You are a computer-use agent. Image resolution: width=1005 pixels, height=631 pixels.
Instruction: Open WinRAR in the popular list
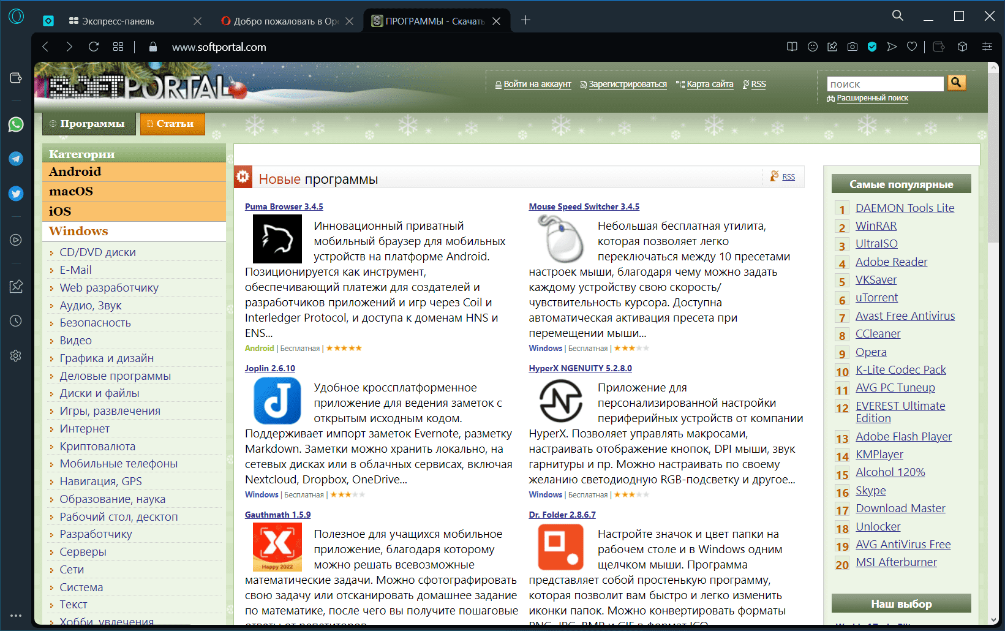[x=876, y=225]
